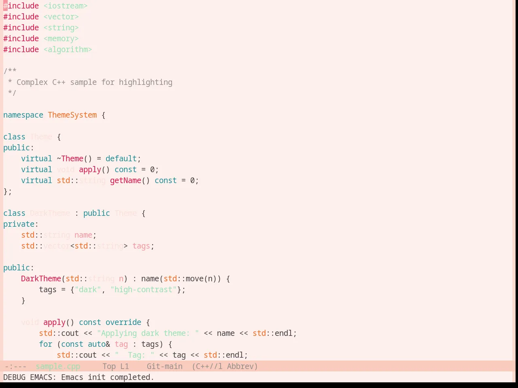Click on '<vector>' in the include line
Viewport: 518px width, 388px height.
61,17
